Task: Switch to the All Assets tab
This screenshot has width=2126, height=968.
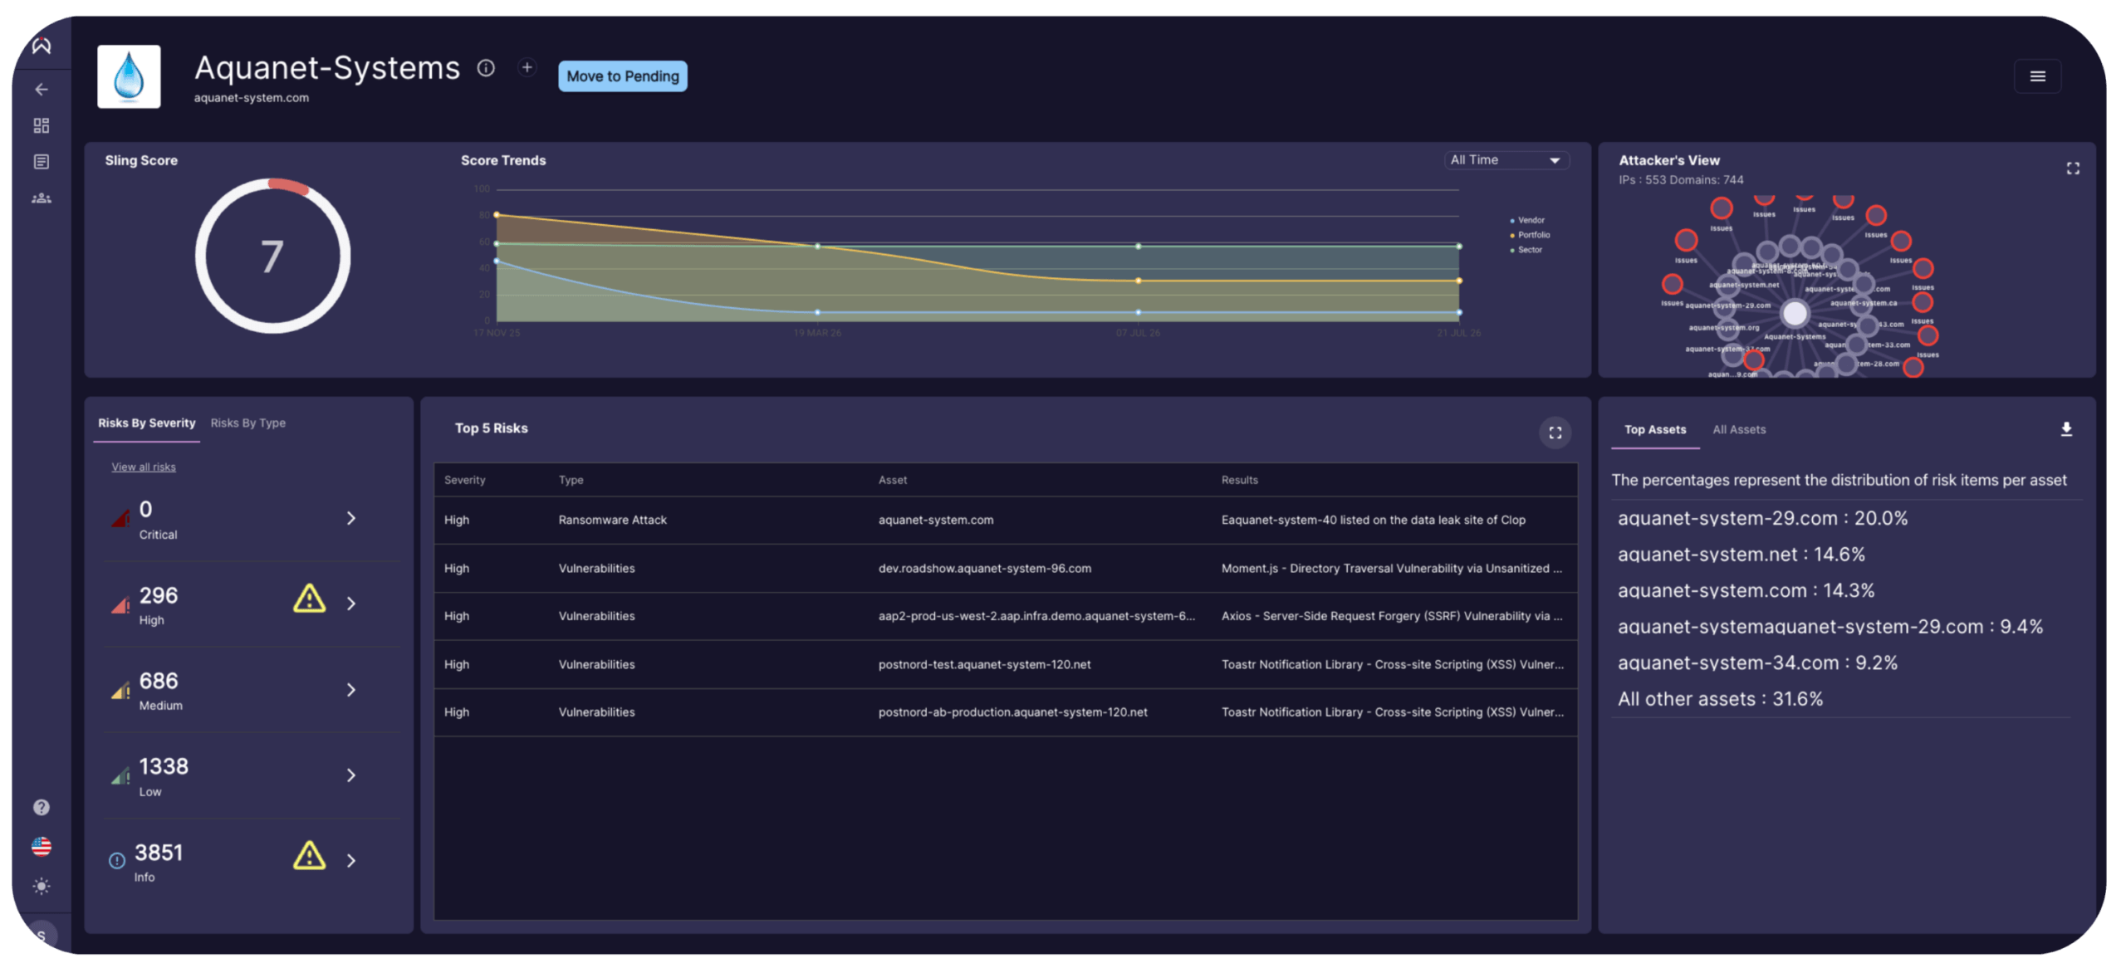Action: 1738,429
